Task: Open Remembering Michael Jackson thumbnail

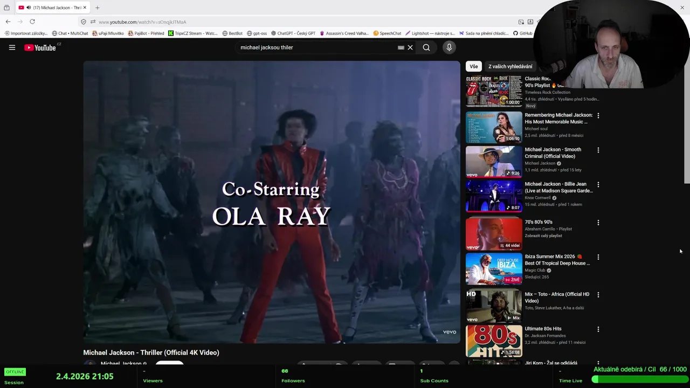Action: 494,127
